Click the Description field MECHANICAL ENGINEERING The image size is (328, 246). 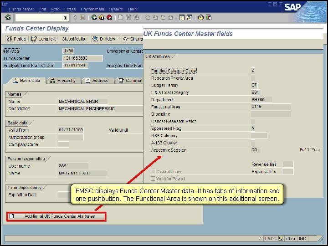click(100, 109)
